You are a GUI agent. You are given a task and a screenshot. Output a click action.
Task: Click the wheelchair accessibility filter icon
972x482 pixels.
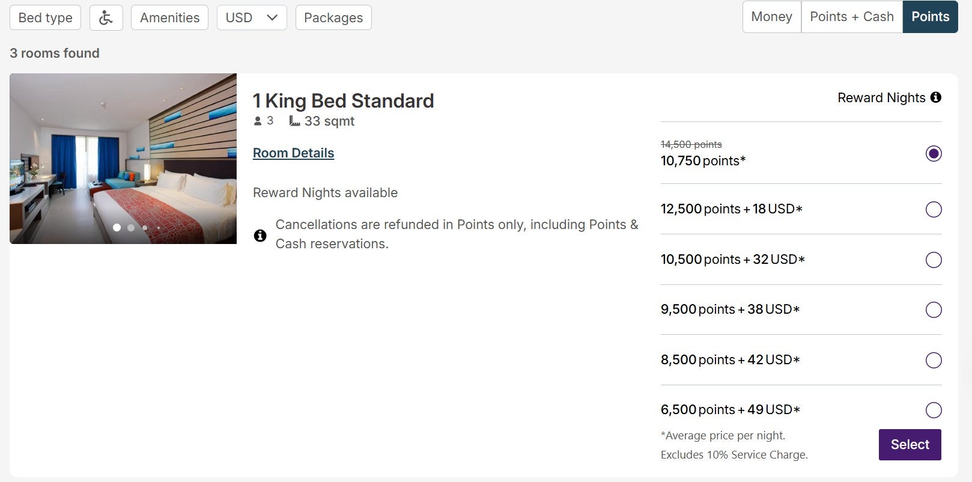pos(106,17)
